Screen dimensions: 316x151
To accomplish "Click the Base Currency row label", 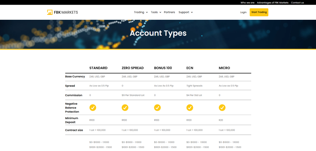I will click(x=75, y=77).
